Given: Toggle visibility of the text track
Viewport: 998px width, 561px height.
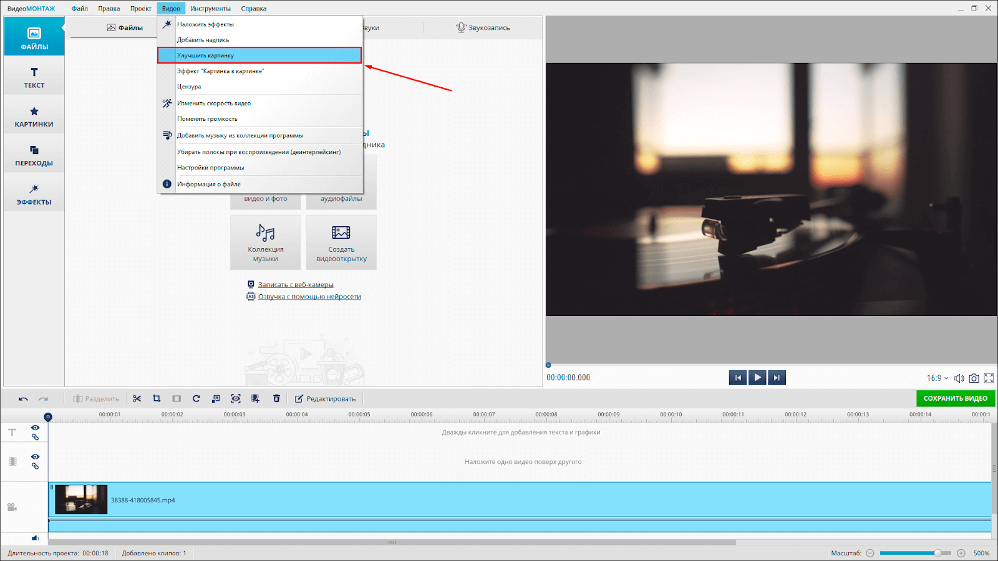Looking at the screenshot, I should 35,428.
